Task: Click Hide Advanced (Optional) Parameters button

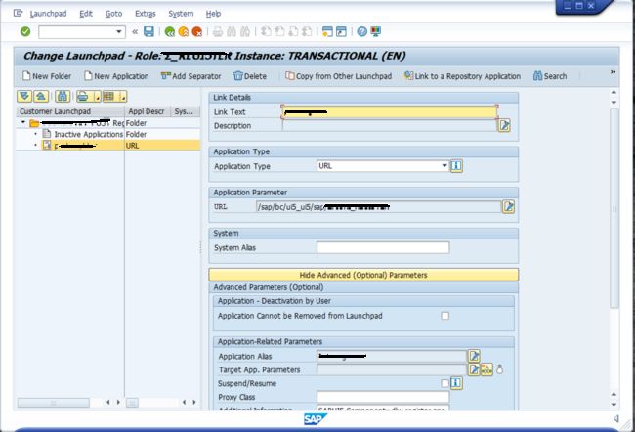Action: [x=363, y=275]
